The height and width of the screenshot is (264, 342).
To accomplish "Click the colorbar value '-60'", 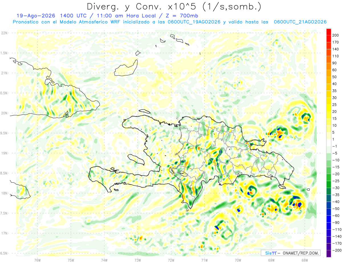I will click(x=336, y=216).
